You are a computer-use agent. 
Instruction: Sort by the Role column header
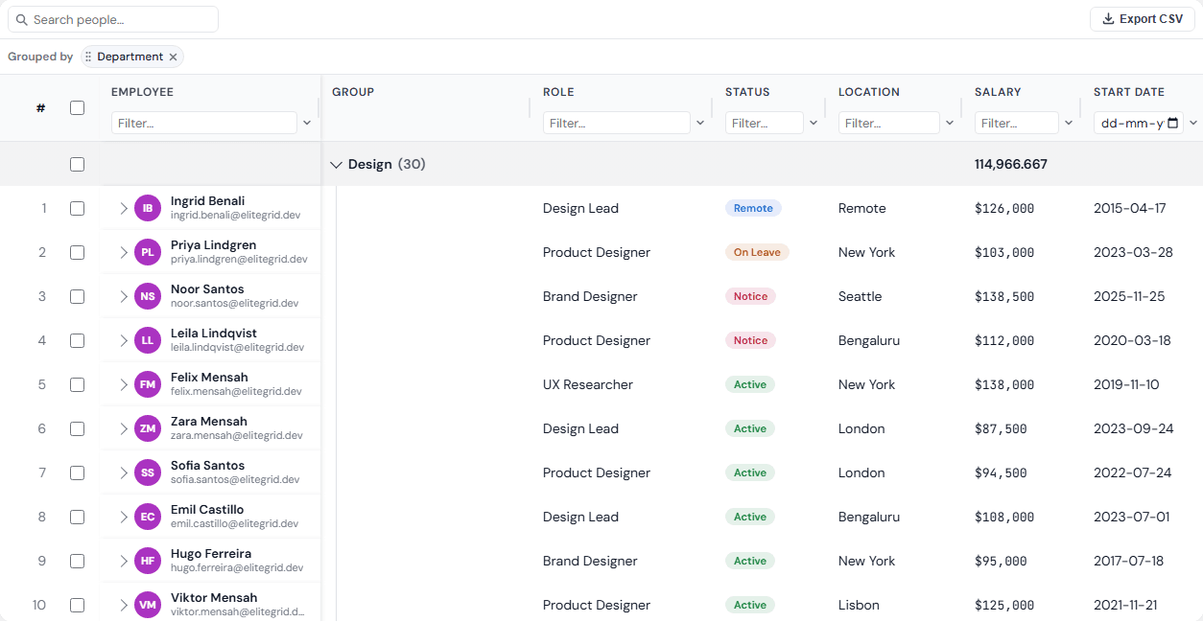click(x=558, y=92)
